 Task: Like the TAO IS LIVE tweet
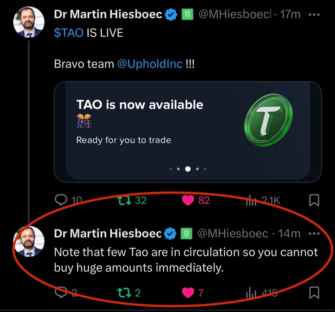click(x=189, y=200)
